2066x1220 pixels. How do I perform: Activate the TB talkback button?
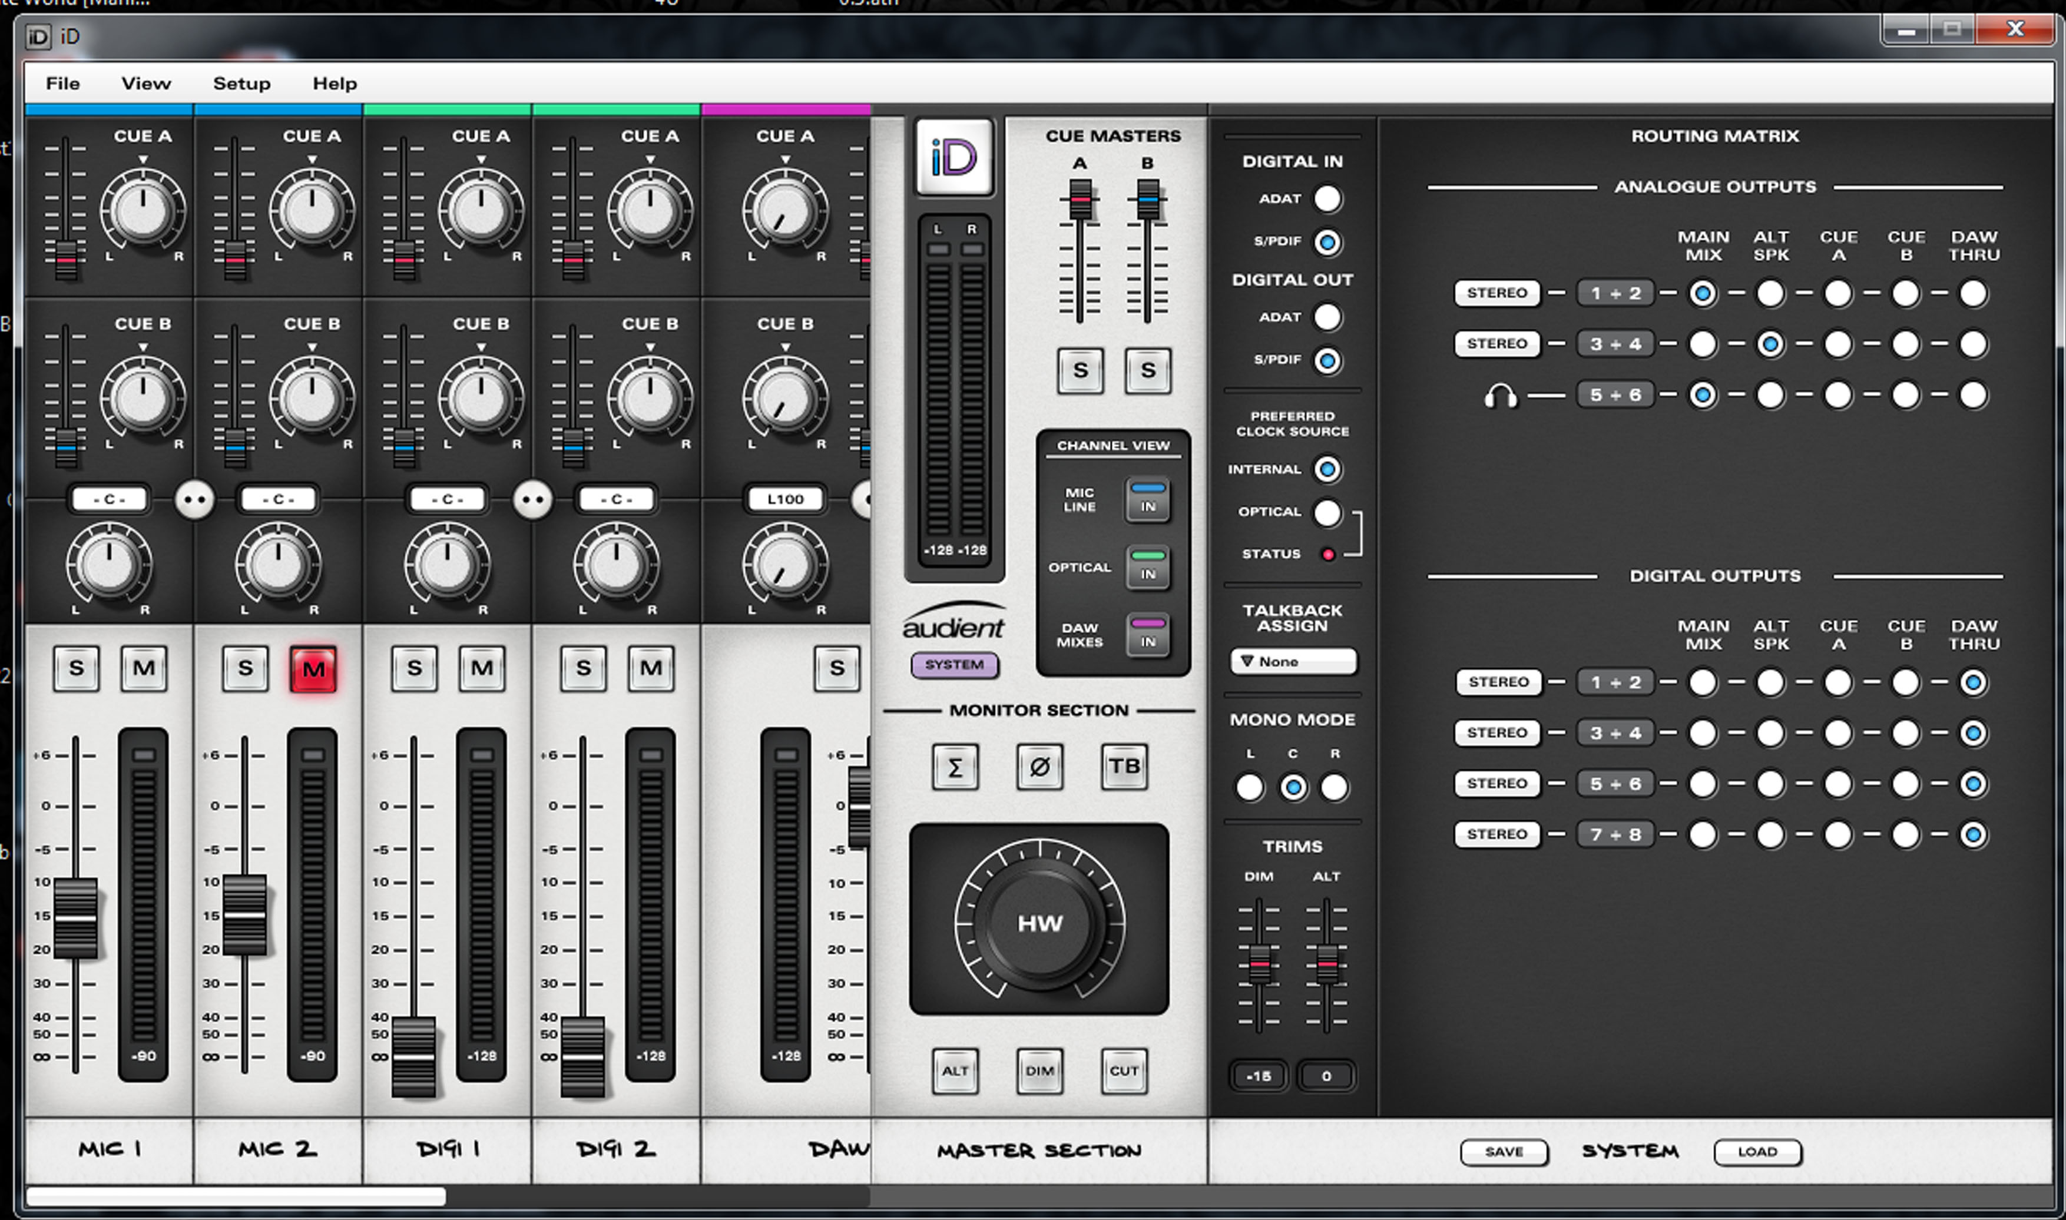tap(1124, 766)
